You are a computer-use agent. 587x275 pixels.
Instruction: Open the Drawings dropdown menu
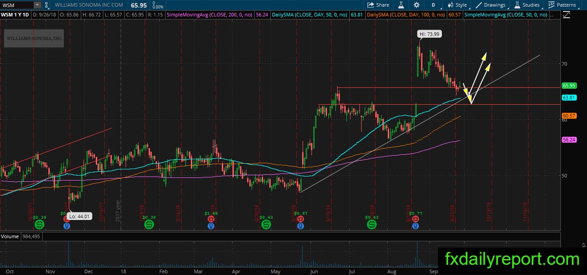491,5
